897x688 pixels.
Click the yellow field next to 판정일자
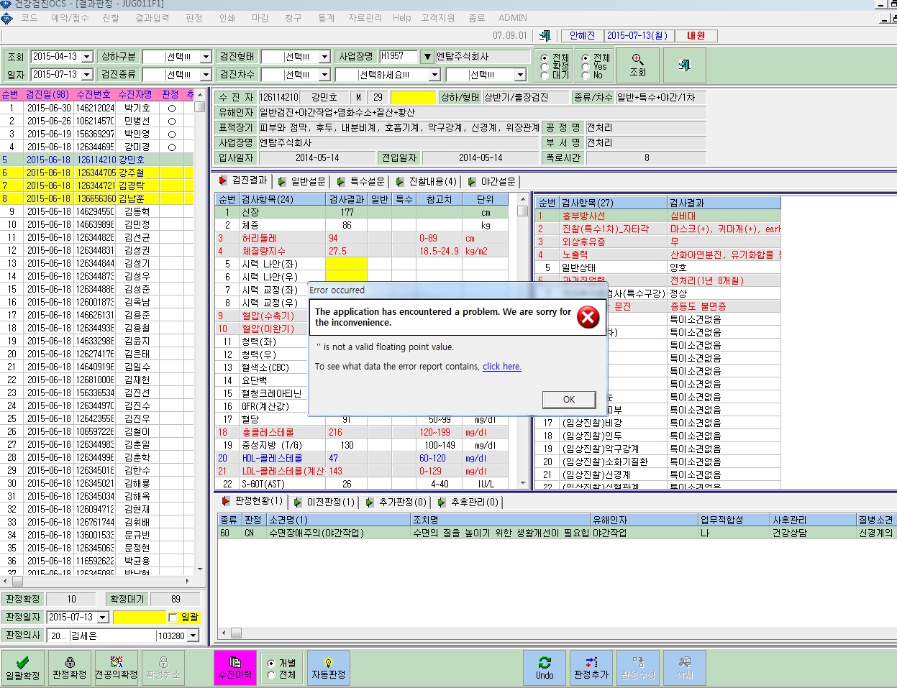[x=140, y=617]
